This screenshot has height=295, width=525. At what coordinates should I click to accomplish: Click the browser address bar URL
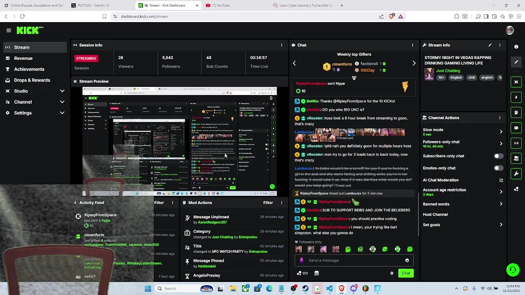pyautogui.click(x=144, y=16)
